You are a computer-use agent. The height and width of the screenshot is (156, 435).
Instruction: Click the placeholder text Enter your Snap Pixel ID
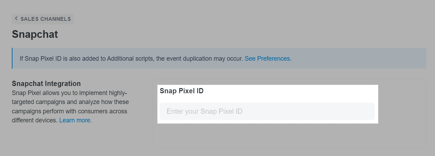(x=204, y=111)
